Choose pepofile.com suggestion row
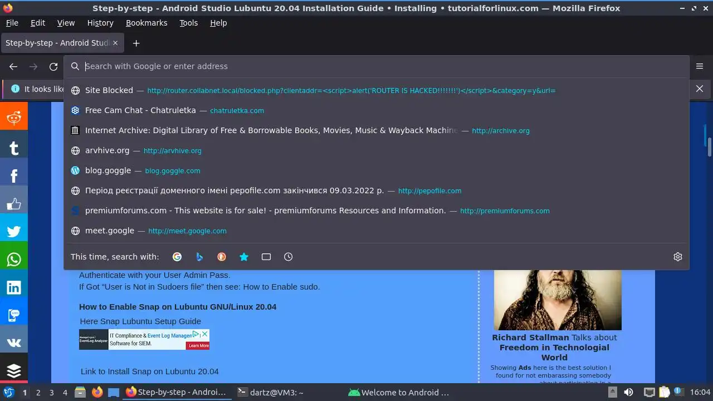 point(376,190)
